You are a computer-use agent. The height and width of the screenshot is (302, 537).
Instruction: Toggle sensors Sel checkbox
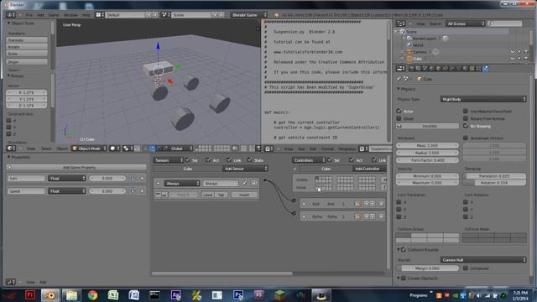[188, 160]
